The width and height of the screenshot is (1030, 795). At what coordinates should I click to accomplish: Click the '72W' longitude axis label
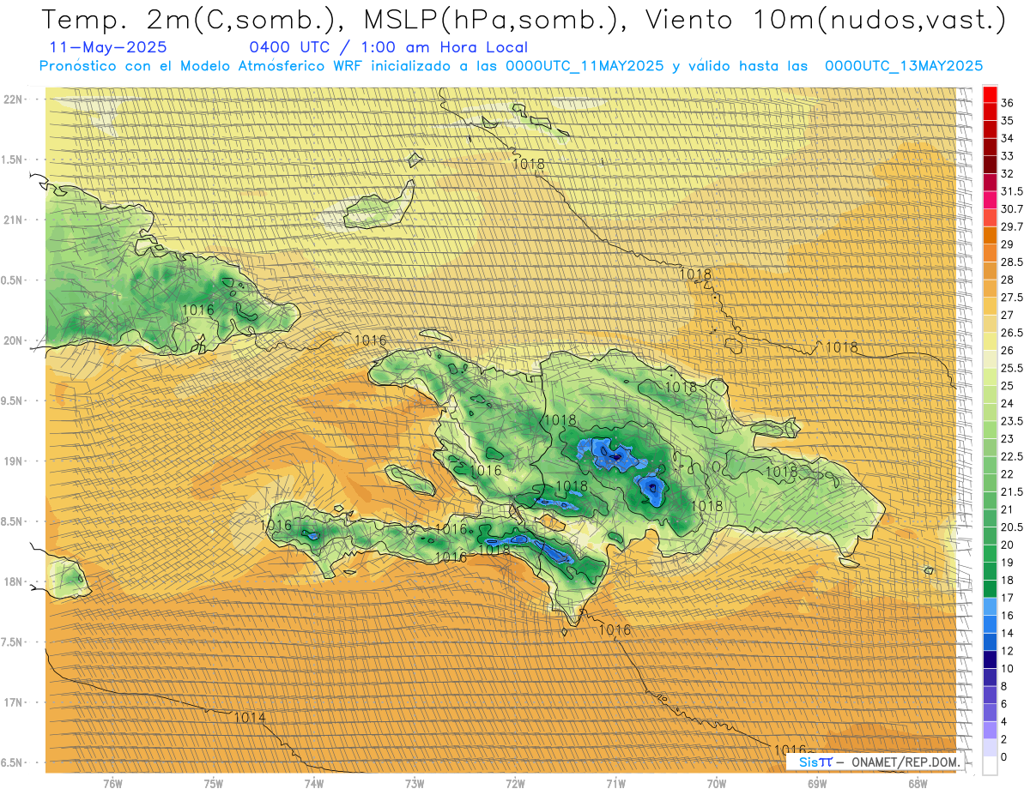coord(515,784)
